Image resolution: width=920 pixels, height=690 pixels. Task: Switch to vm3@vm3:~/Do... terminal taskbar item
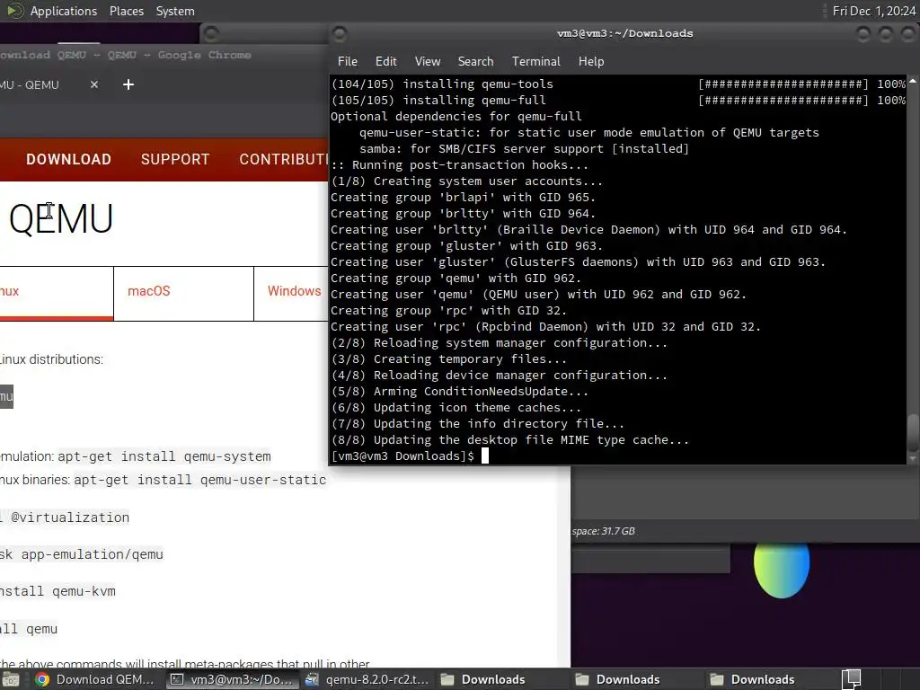click(x=231, y=679)
